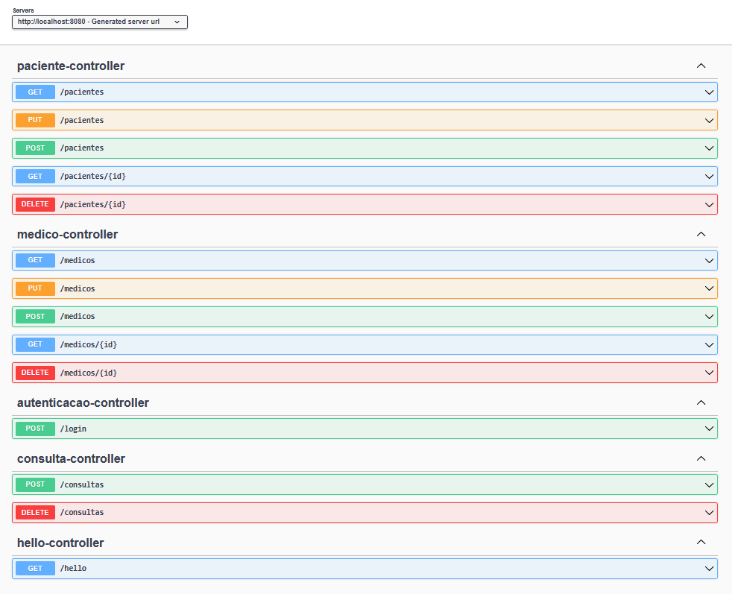The height and width of the screenshot is (594, 732).
Task: Click /medicos path in the PUT row
Action: tap(78, 288)
